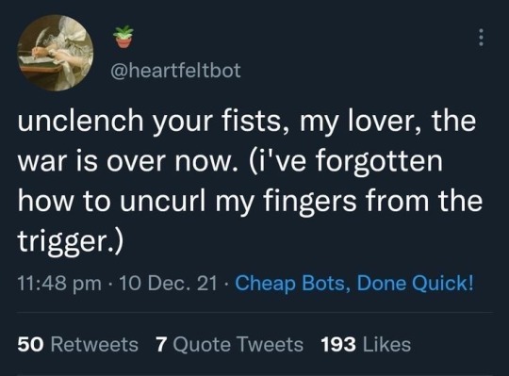Open the three-dot more options menu
The width and height of the screenshot is (509, 376).
tap(482, 38)
